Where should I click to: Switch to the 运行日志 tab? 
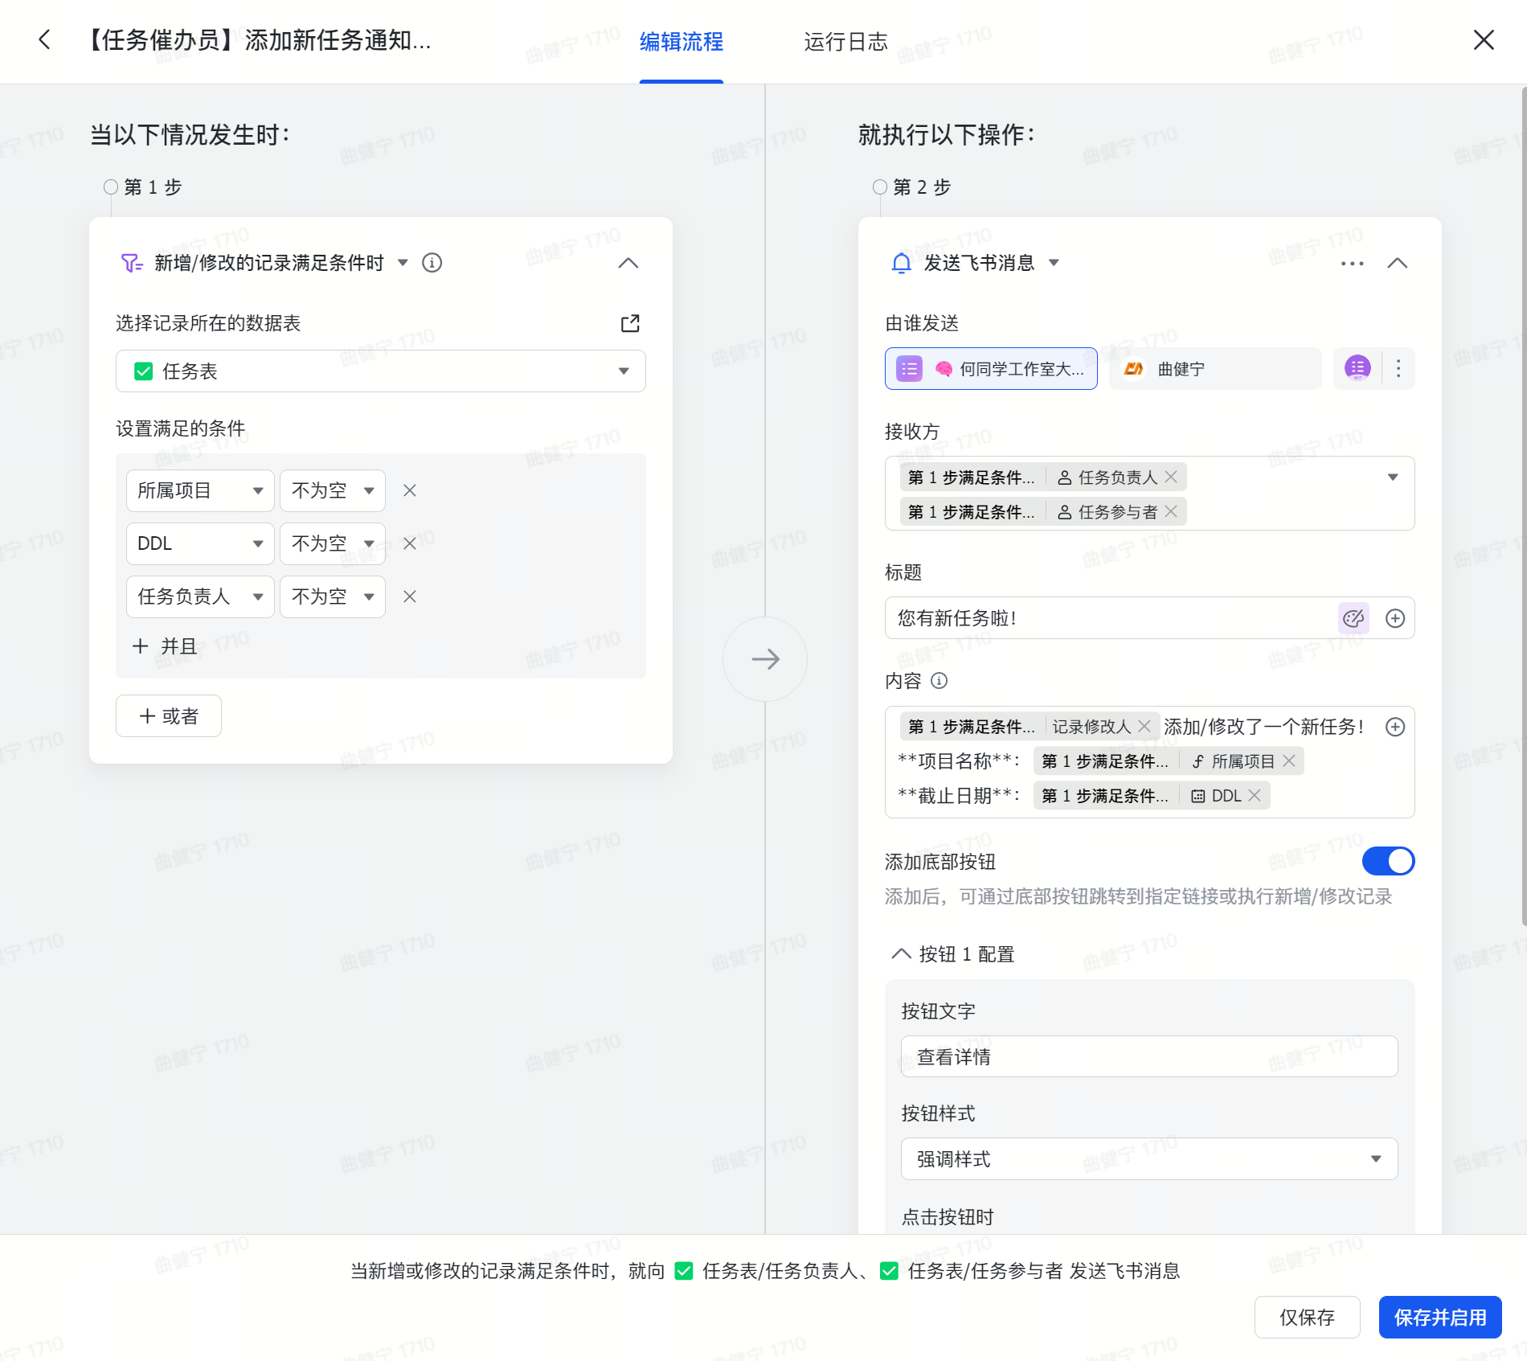click(x=845, y=41)
